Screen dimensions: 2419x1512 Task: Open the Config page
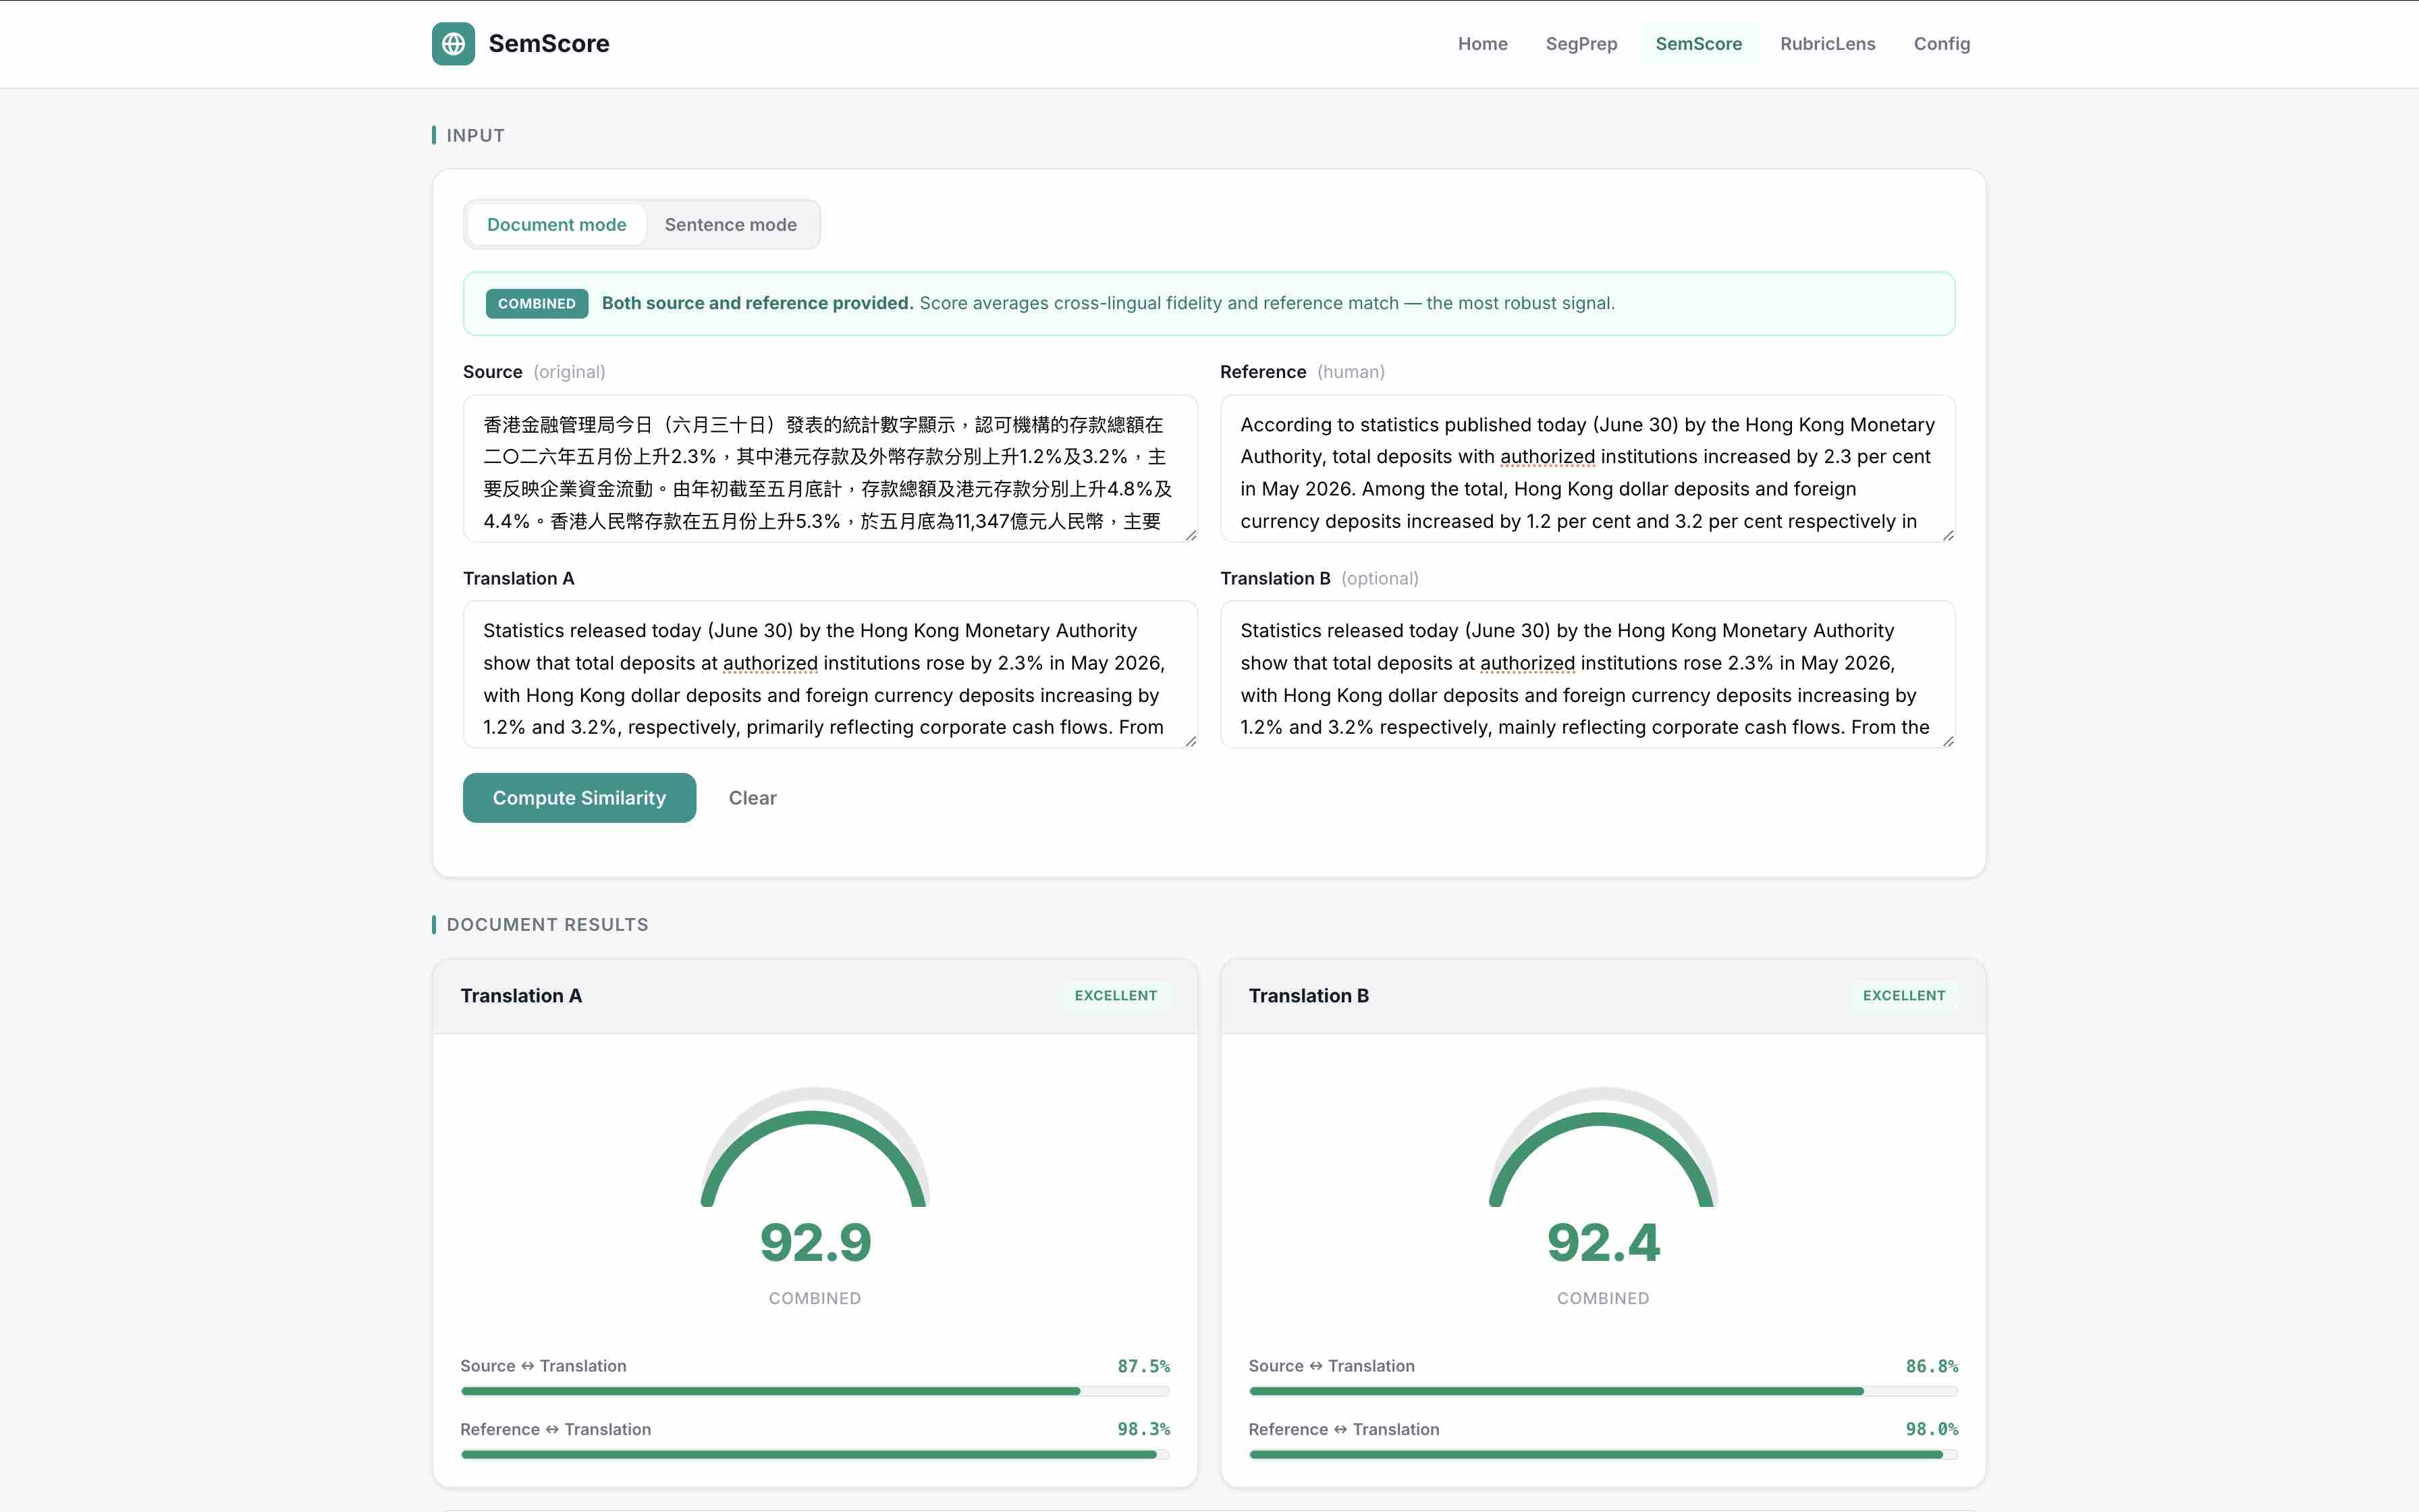pyautogui.click(x=1941, y=44)
